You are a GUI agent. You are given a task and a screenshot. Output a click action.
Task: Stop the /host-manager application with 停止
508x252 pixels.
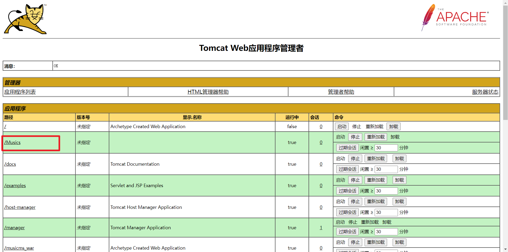click(355, 201)
